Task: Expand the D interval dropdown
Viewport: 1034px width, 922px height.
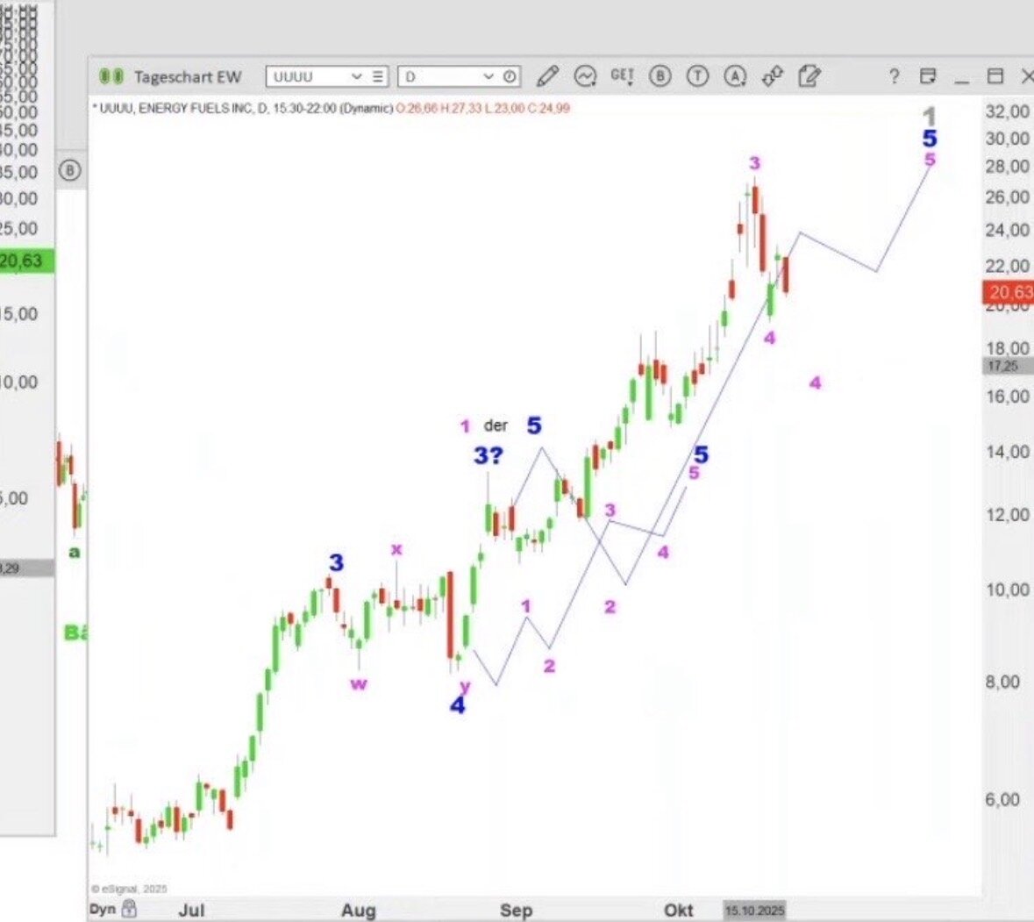Action: click(488, 77)
